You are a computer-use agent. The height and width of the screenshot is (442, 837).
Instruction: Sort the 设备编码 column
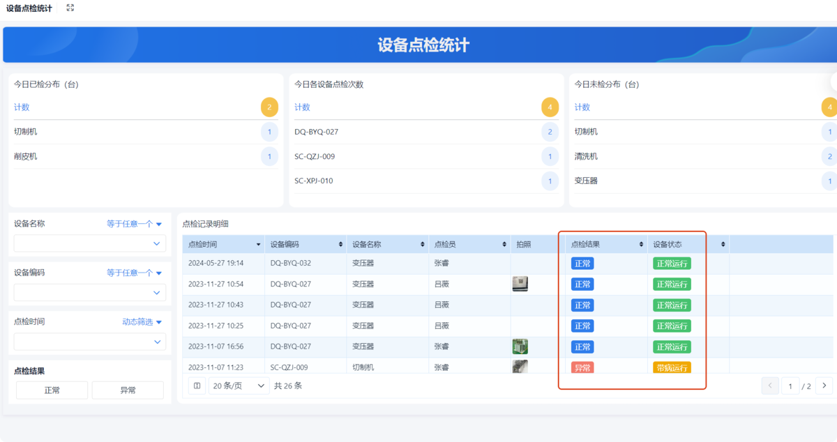(x=340, y=243)
